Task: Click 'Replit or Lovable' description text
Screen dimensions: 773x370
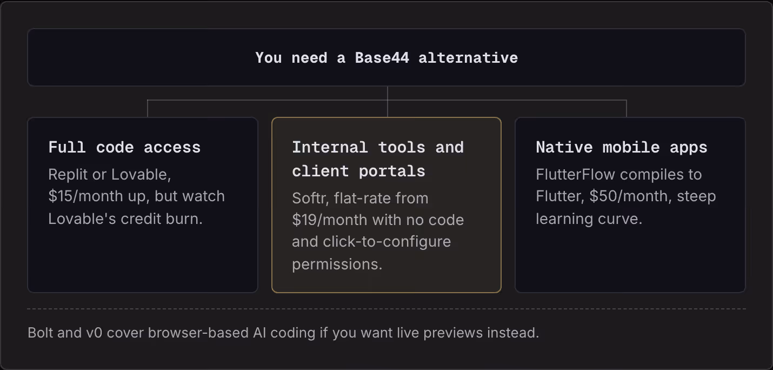Action: click(136, 197)
